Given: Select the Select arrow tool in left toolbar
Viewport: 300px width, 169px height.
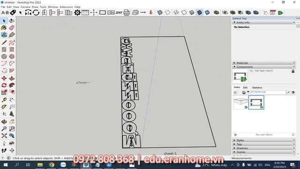Looking at the screenshot, I should [4, 21].
